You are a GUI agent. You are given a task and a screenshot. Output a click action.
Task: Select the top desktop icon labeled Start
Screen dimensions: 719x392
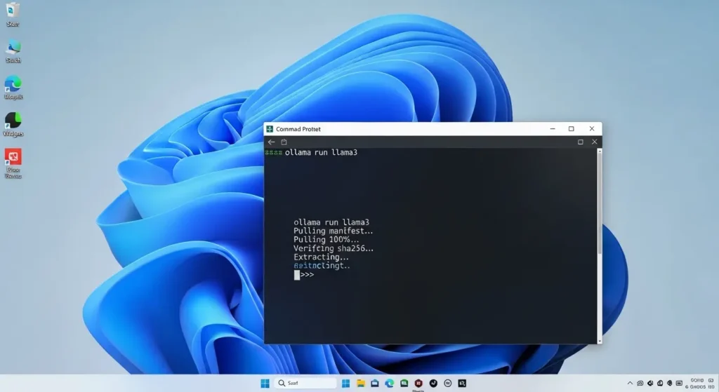pyautogui.click(x=13, y=15)
